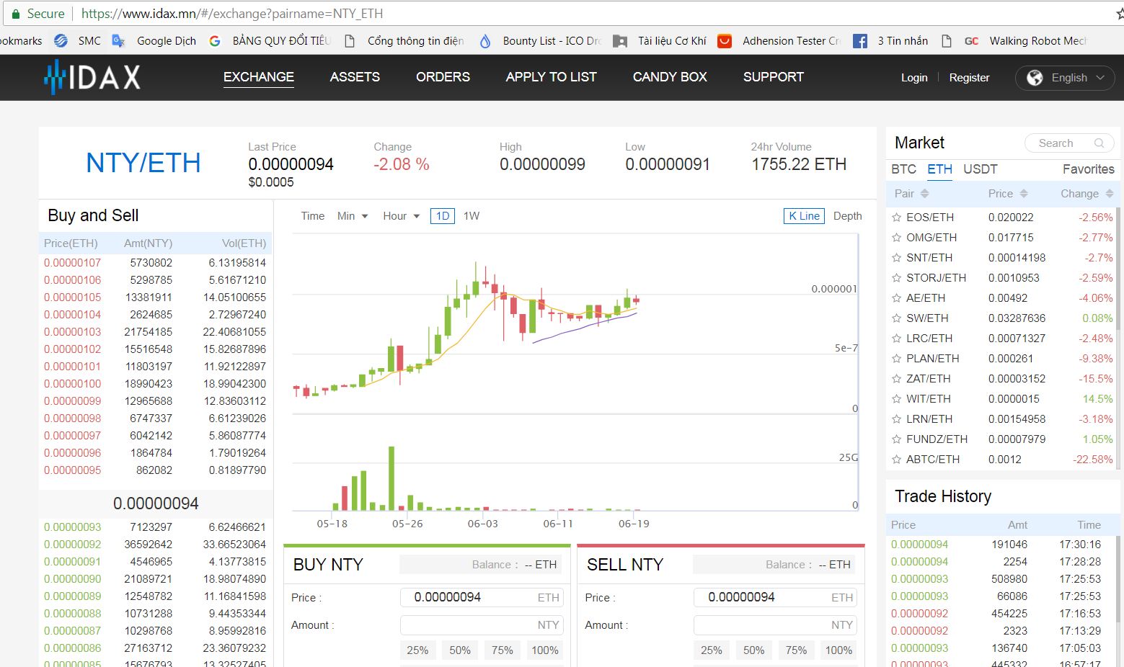This screenshot has height=667, width=1124.
Task: Open the 3 Tin nhắn Facebook bookmark
Action: click(891, 41)
